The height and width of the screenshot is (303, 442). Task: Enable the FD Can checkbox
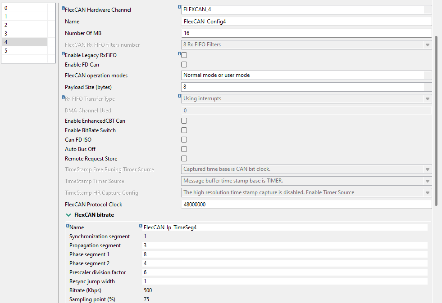pos(184,65)
